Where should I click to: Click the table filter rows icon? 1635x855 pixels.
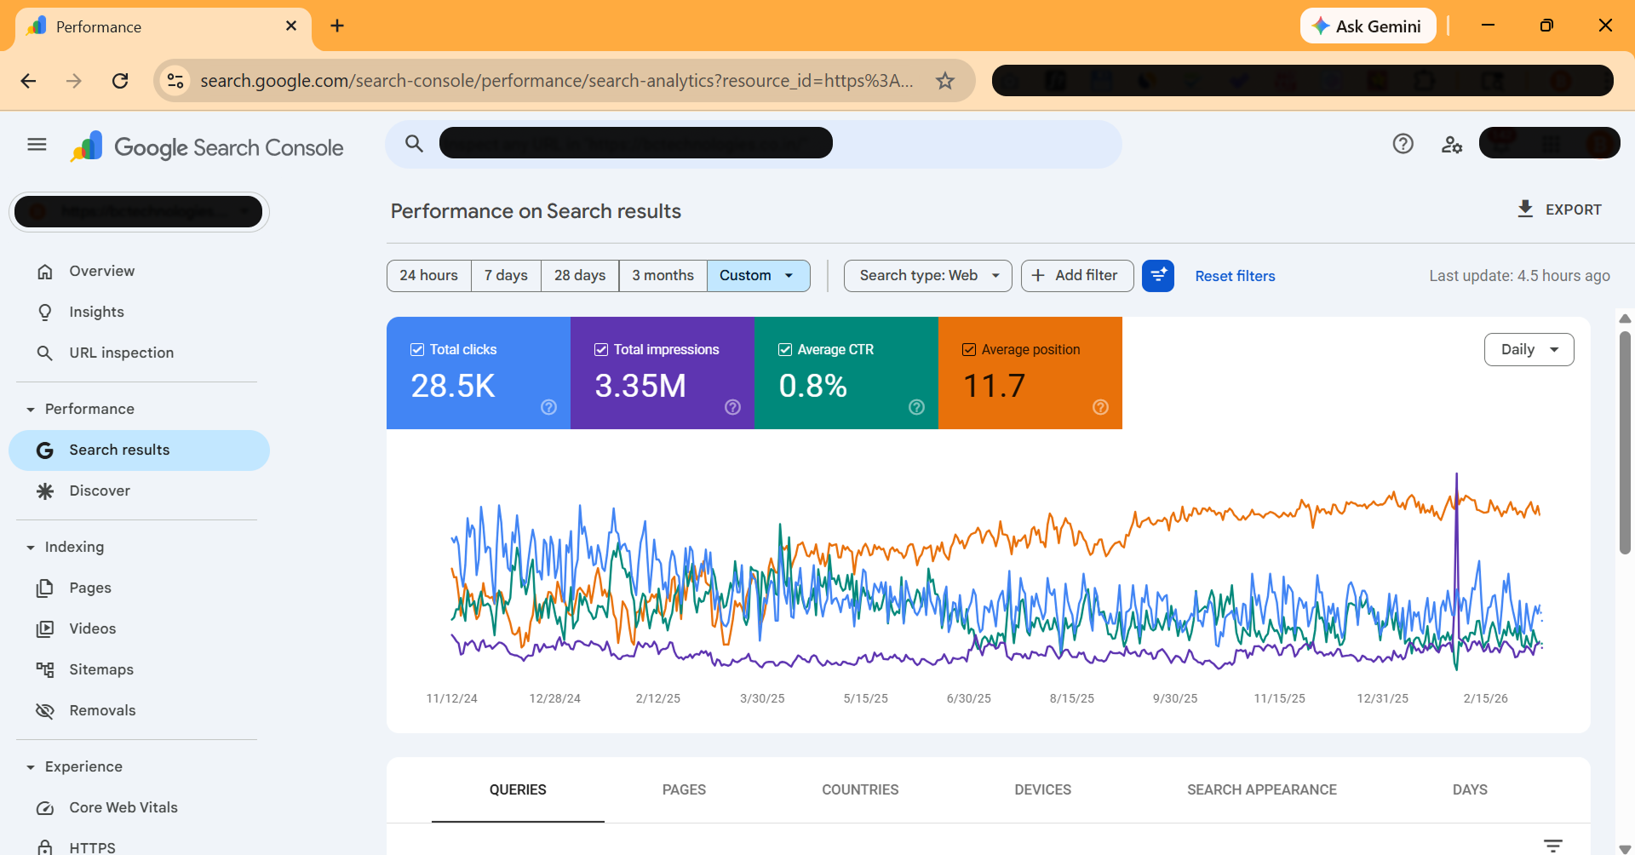point(1552,845)
